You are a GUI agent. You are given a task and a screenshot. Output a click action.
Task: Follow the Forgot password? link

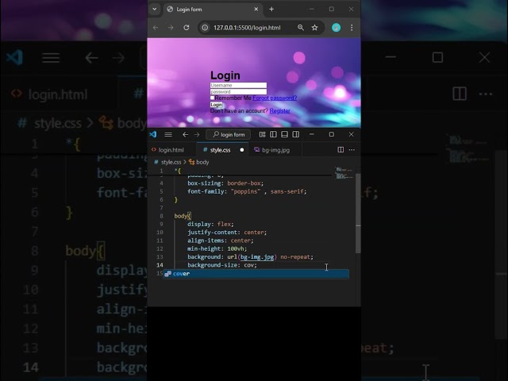(x=275, y=98)
